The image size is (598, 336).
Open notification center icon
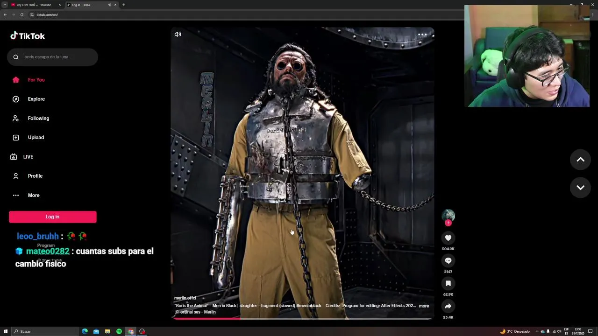[x=591, y=331]
